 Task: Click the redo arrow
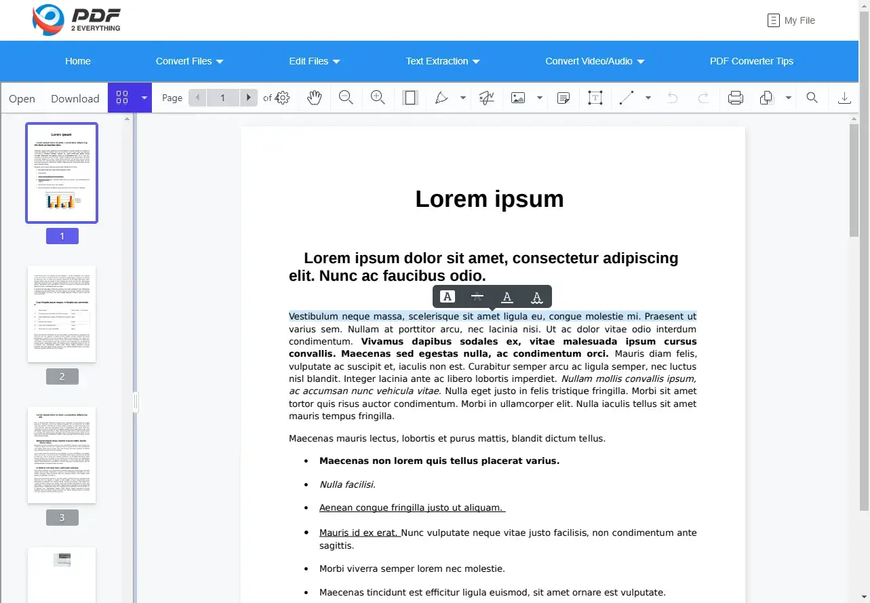704,98
